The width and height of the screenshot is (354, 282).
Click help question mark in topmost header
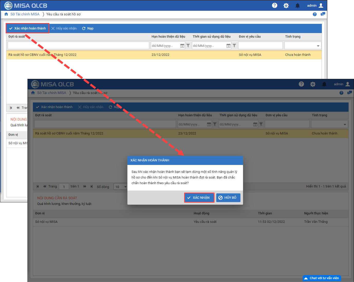275,6
